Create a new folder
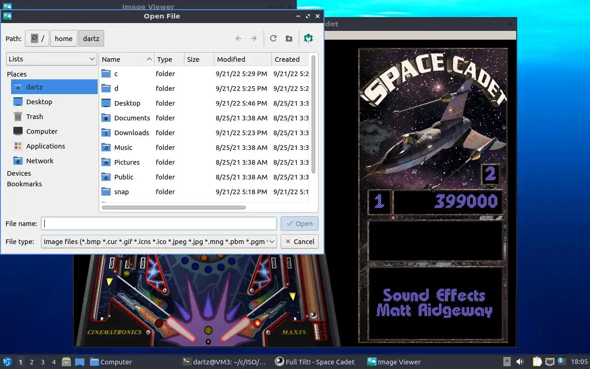 [289, 38]
